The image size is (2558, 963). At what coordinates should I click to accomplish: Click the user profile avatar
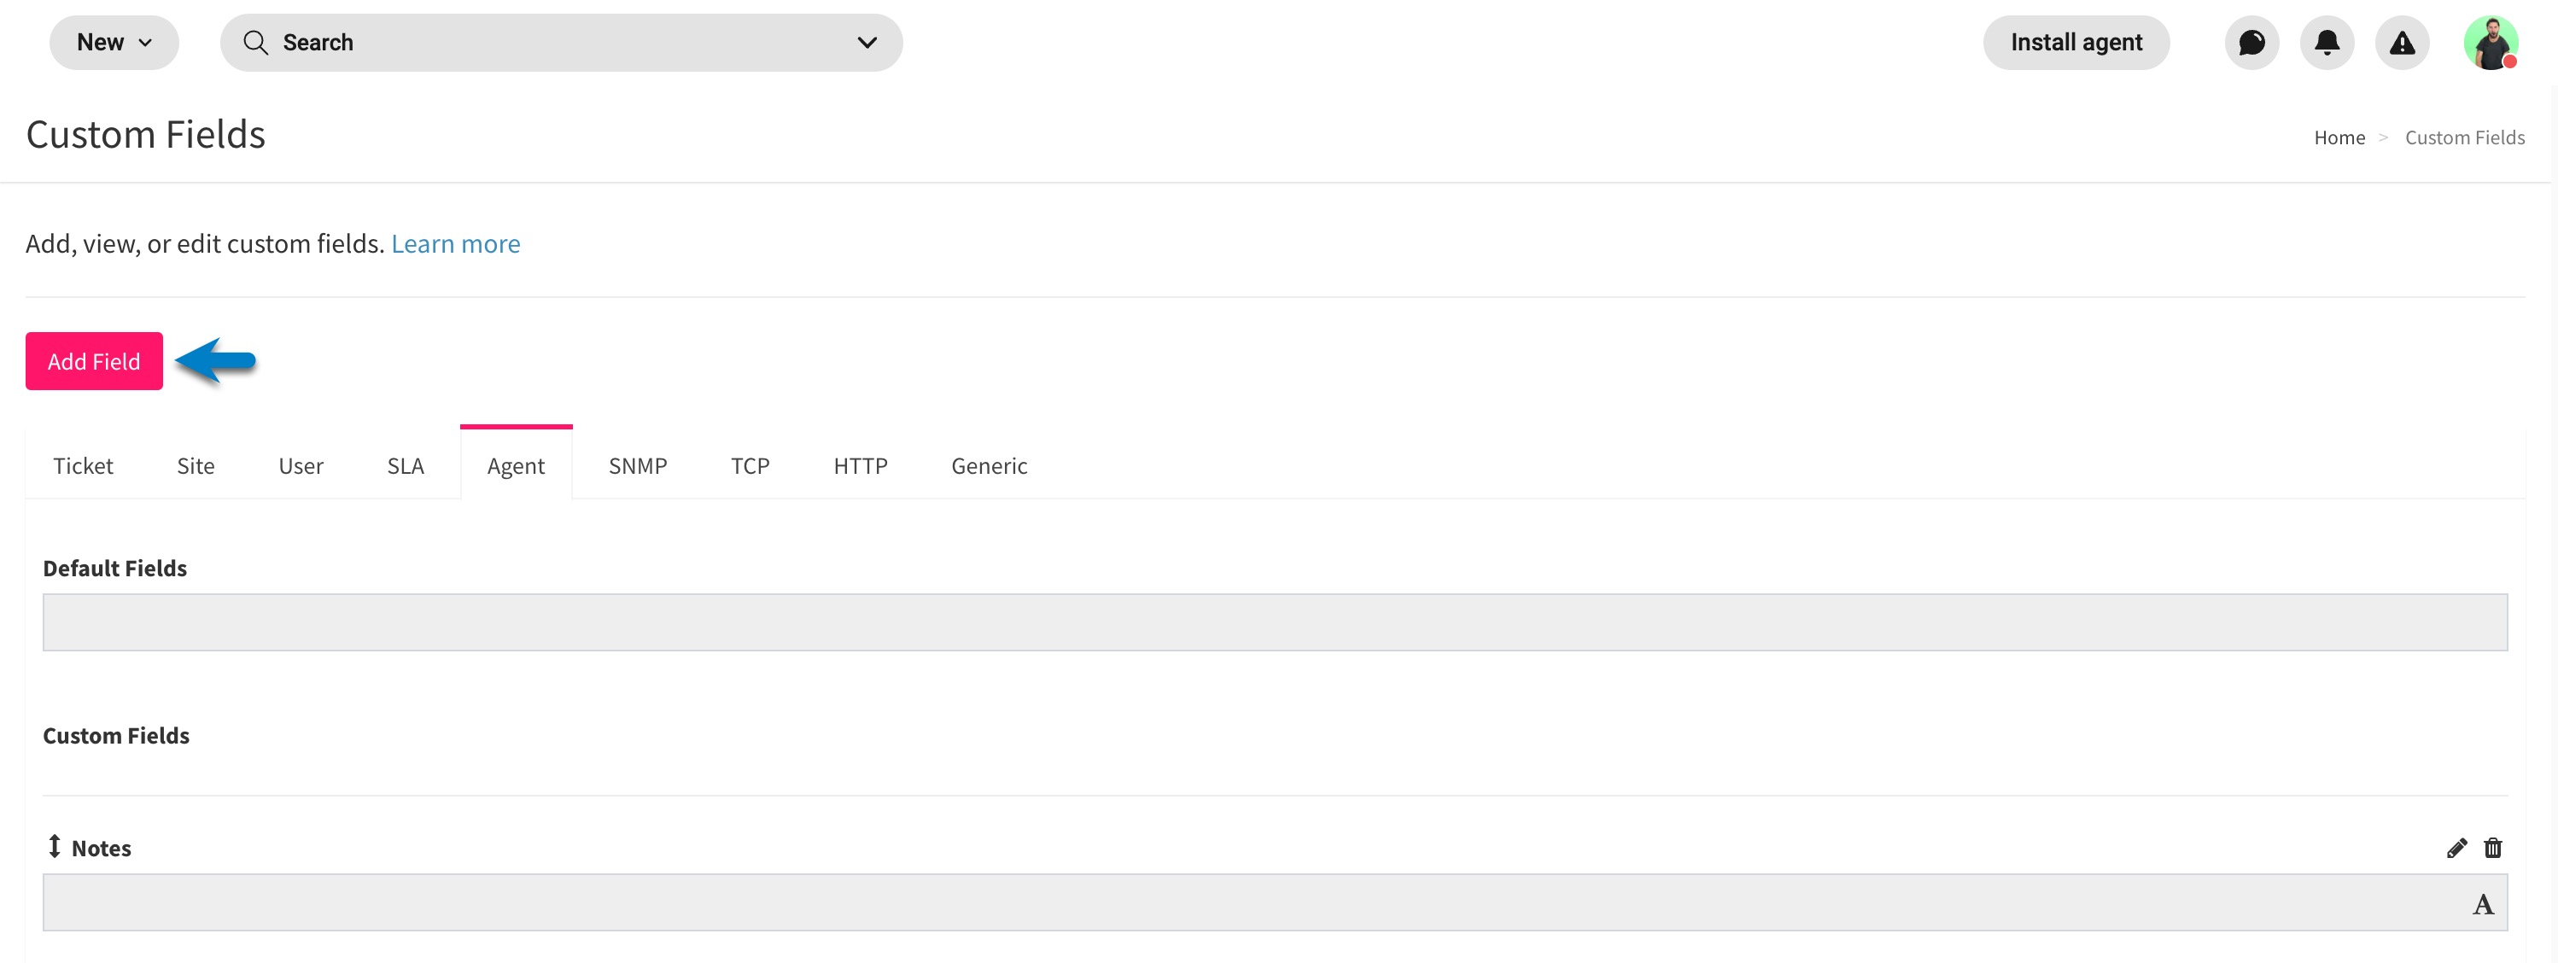point(2491,43)
